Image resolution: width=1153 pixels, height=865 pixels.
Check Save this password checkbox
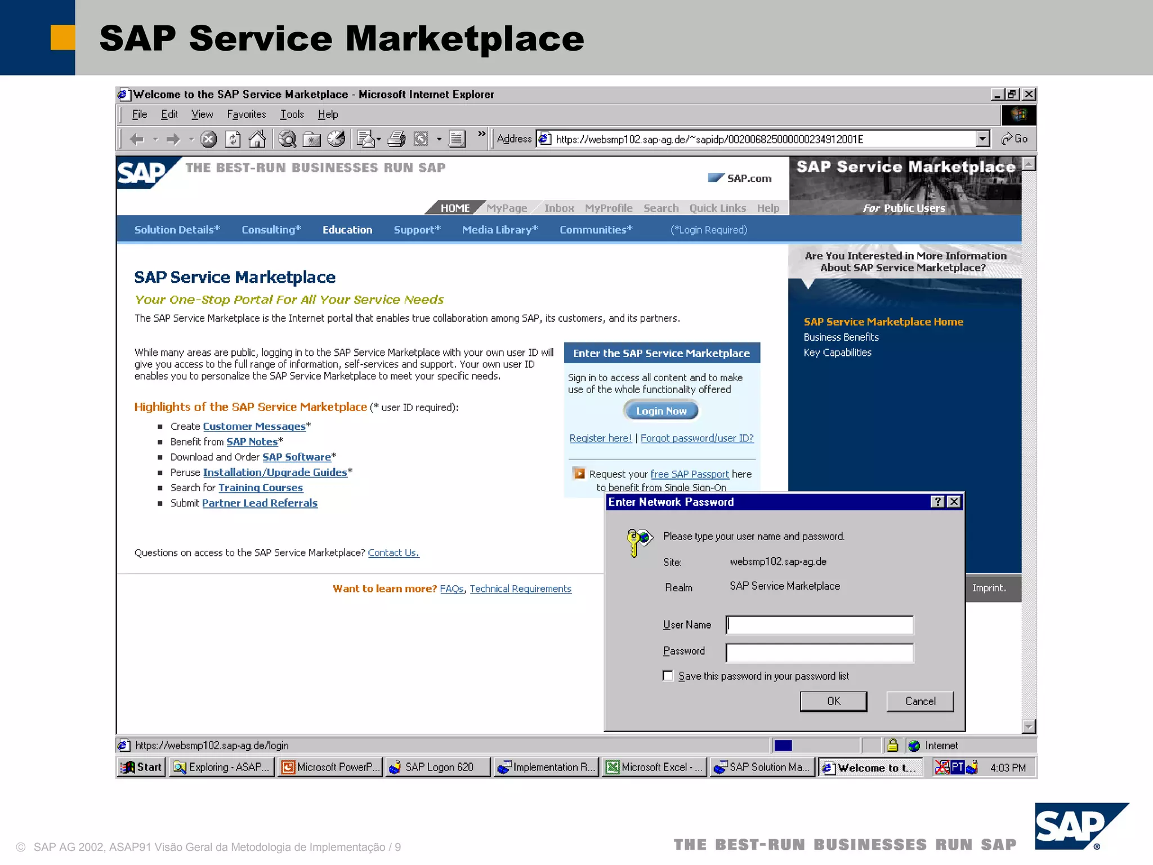point(668,676)
